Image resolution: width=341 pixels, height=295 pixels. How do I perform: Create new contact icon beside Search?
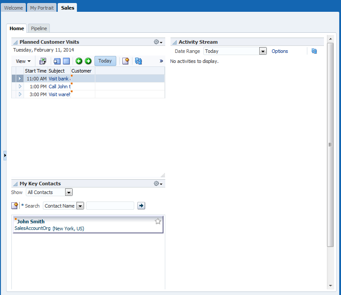click(15, 206)
